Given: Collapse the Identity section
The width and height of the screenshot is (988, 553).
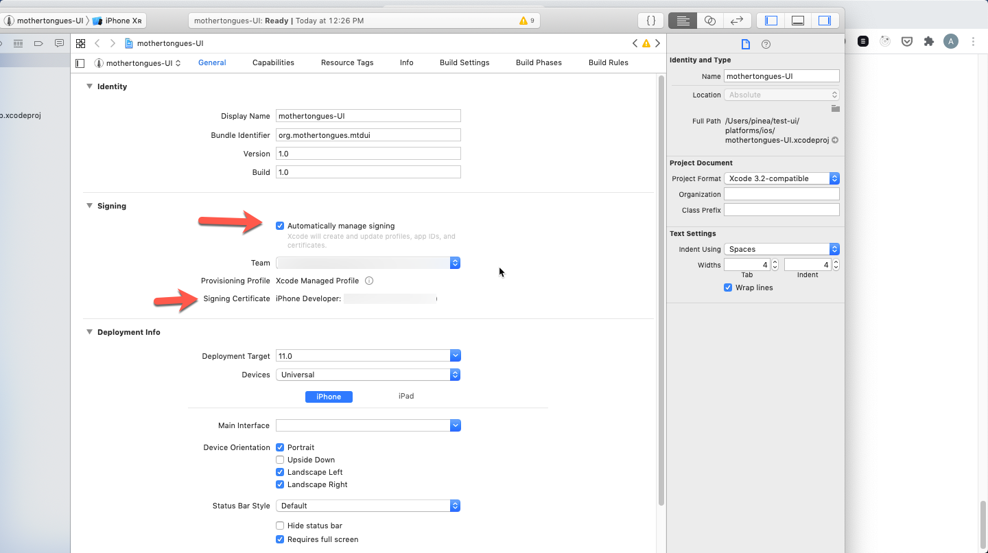Looking at the screenshot, I should tap(89, 86).
